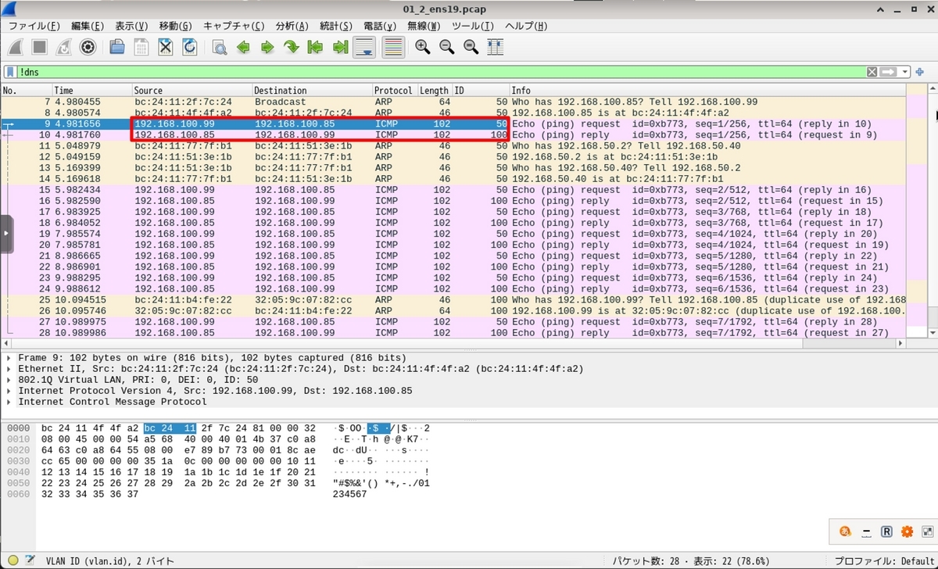Image resolution: width=938 pixels, height=569 pixels.
Task: Start a new capture with the shark fin icon
Action: click(x=14, y=47)
